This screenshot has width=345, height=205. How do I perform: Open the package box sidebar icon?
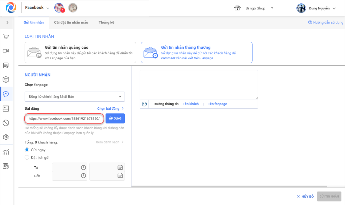click(x=6, y=79)
